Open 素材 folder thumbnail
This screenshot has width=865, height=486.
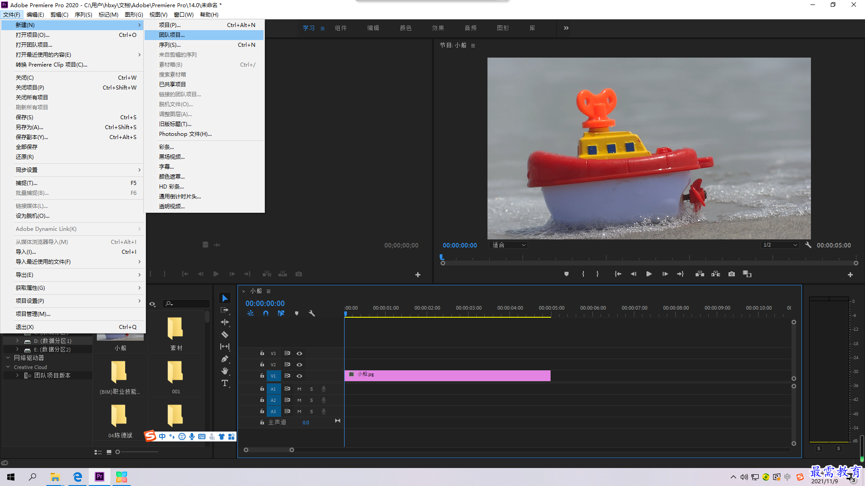(175, 328)
